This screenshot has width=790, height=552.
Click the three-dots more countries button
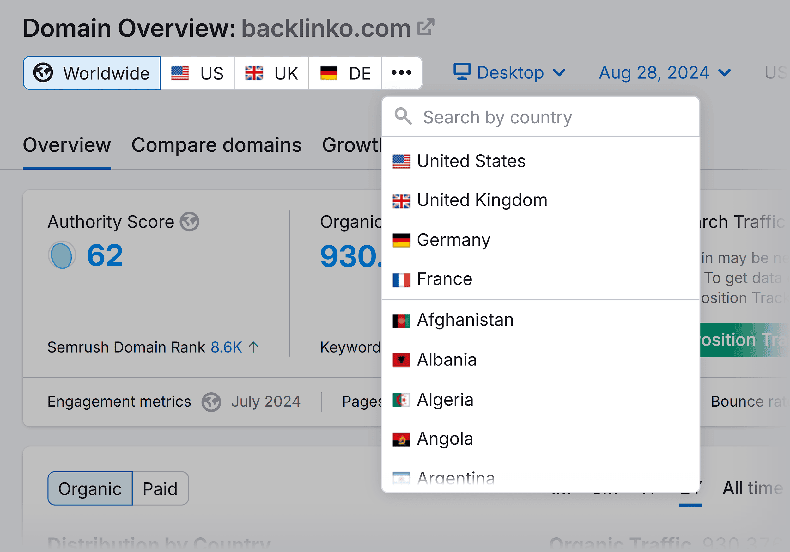click(x=402, y=73)
